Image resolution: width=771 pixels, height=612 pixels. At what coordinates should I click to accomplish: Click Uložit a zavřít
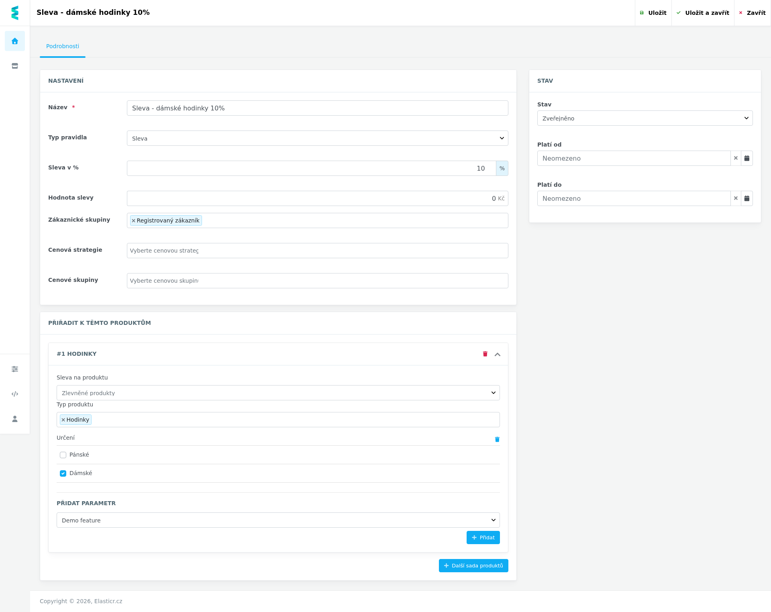703,13
